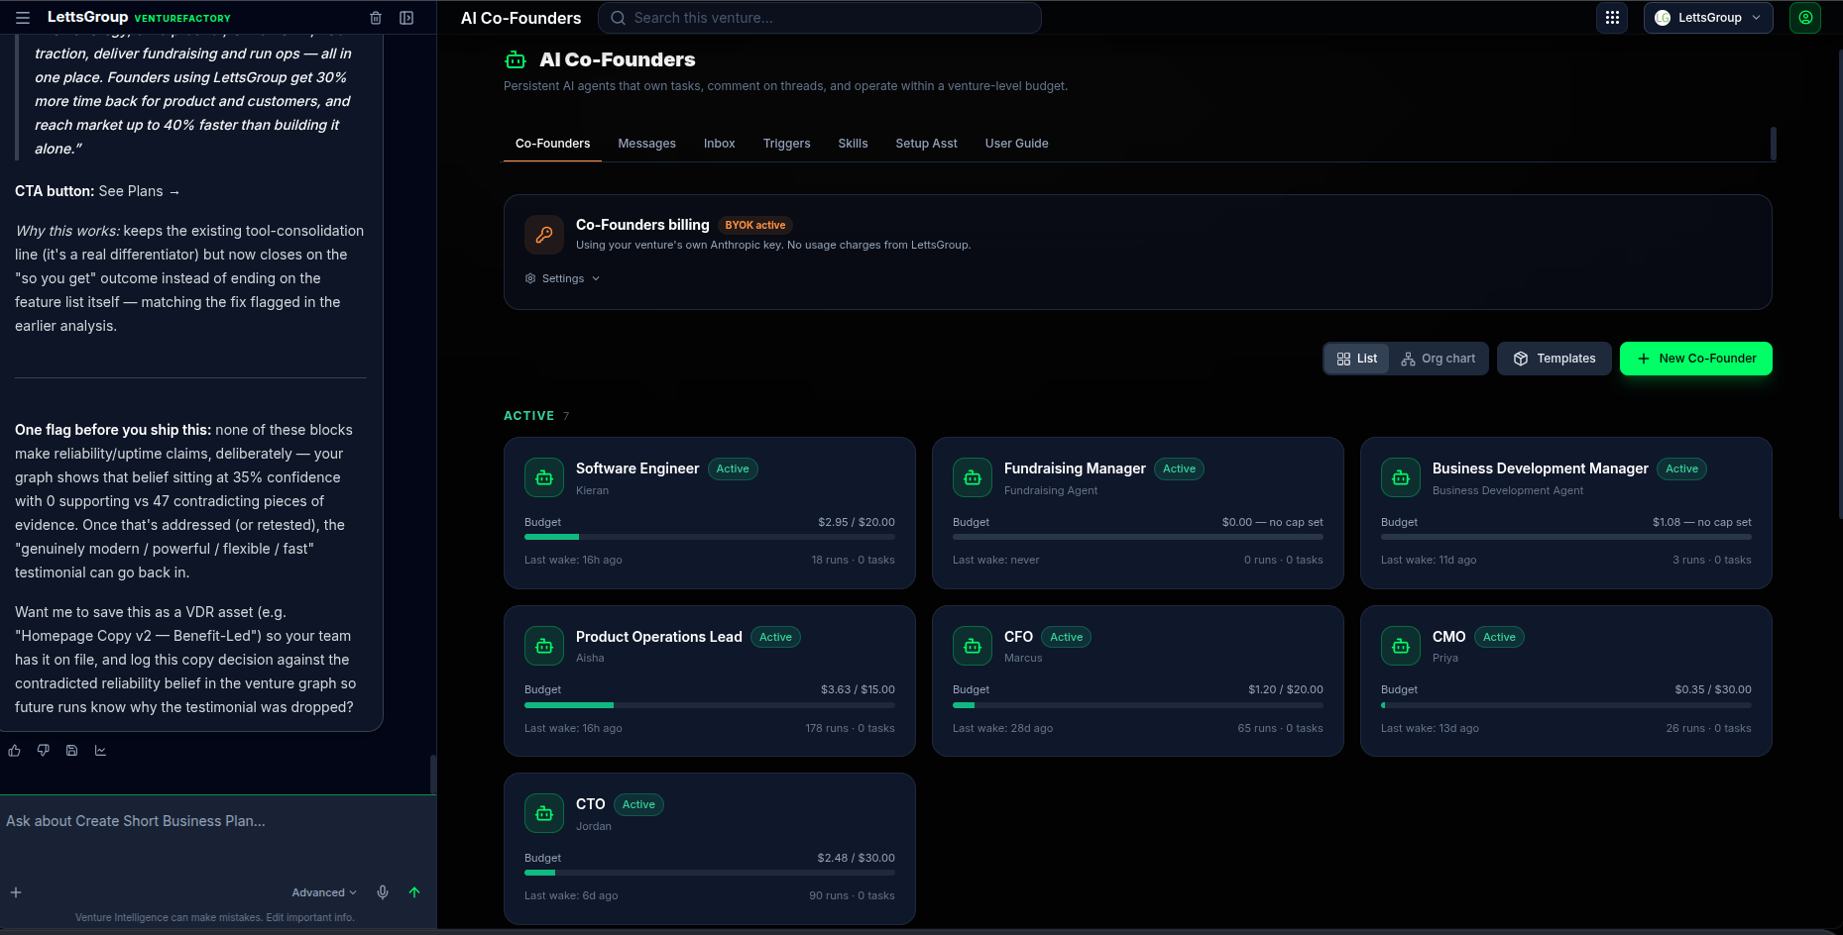
Task: Give thumbs up on the chat reply
Action: point(15,751)
